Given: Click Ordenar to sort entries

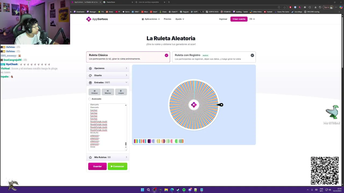Looking at the screenshot, I should coord(94,92).
